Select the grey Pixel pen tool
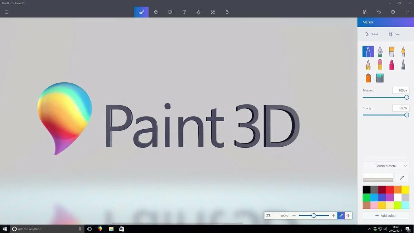The width and height of the screenshot is (414, 233). pos(403,65)
